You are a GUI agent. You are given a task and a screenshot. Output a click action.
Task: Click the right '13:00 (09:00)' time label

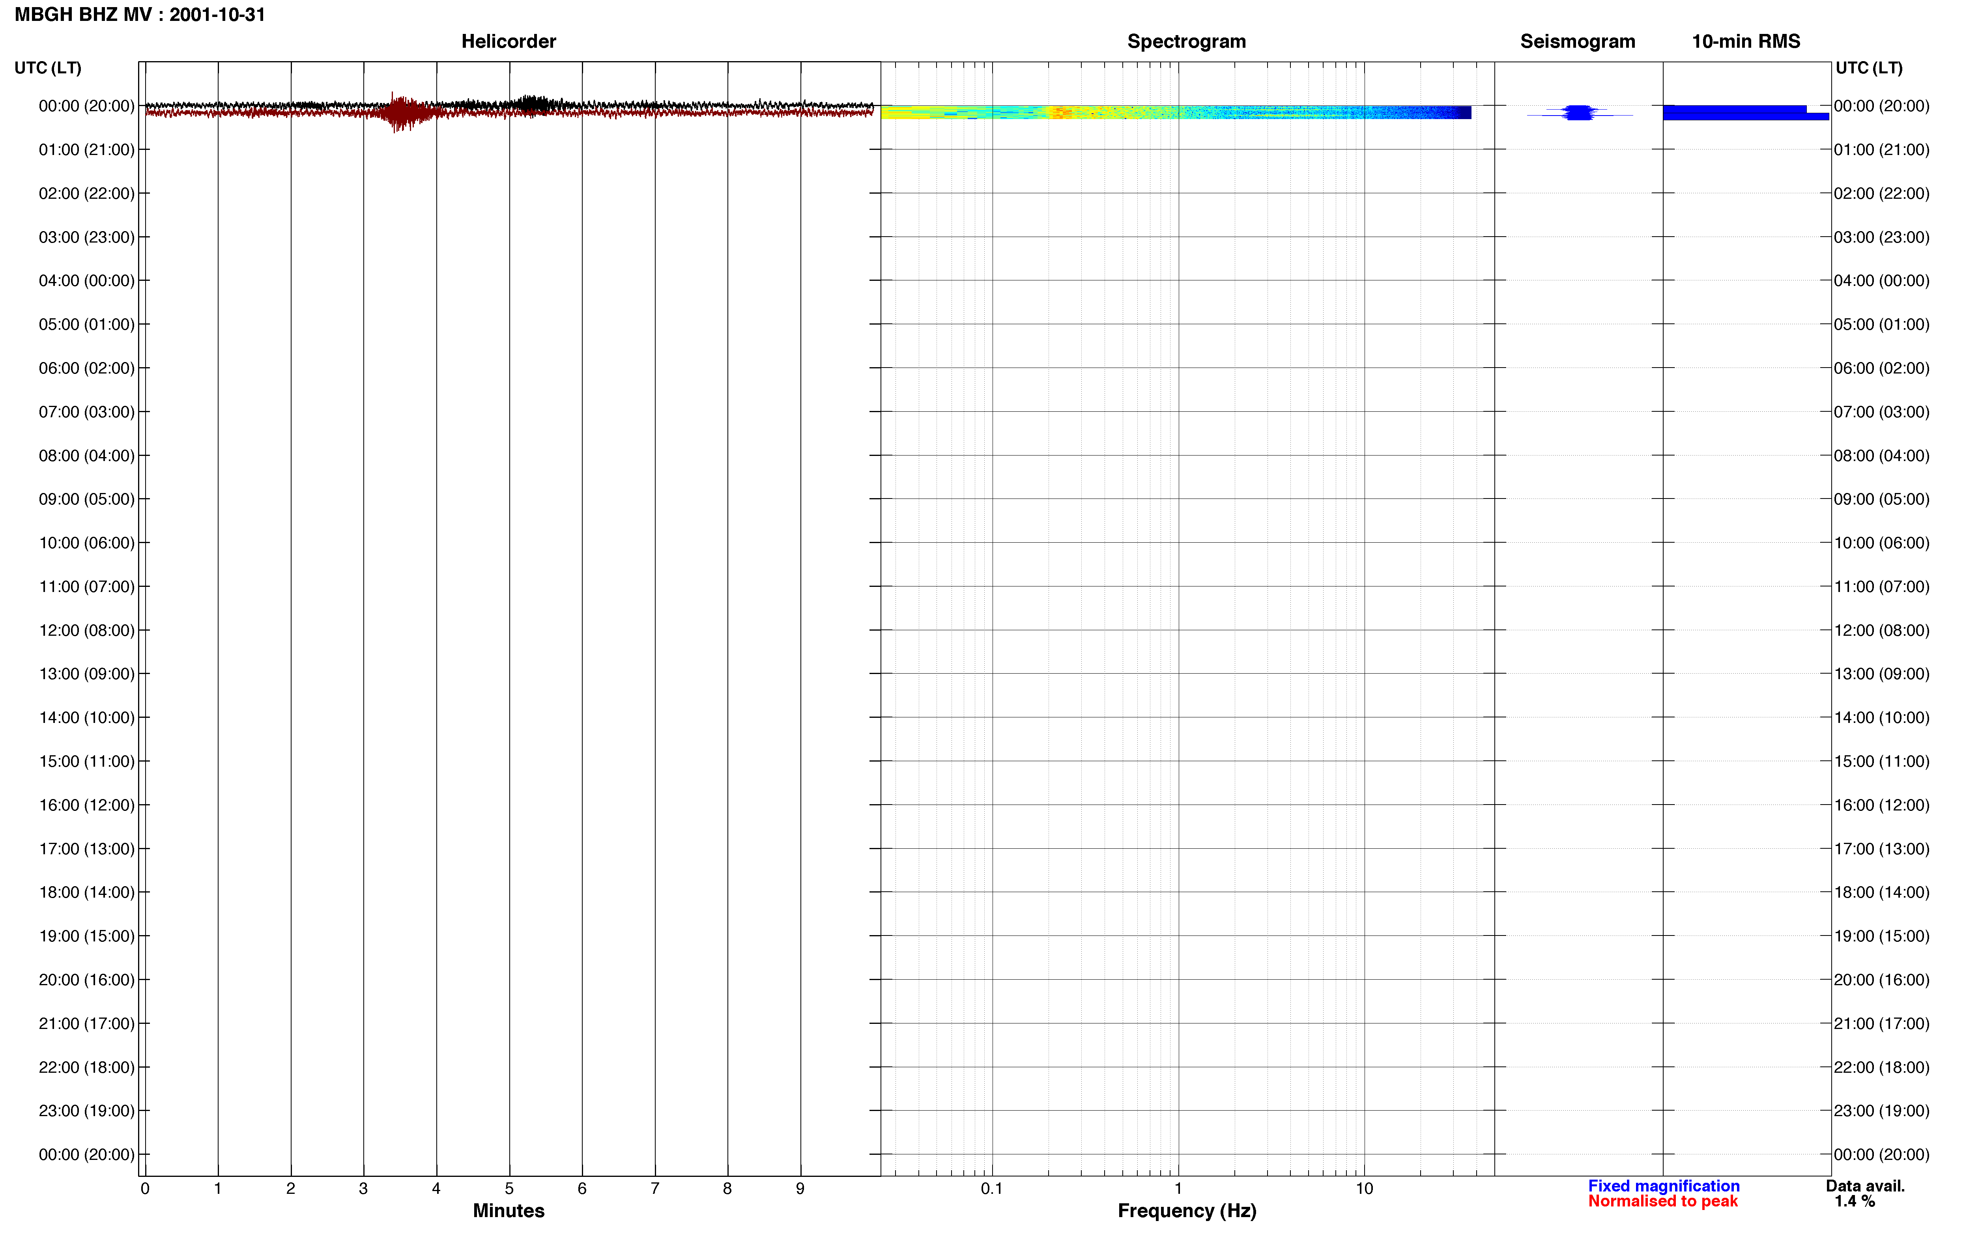(x=1882, y=674)
